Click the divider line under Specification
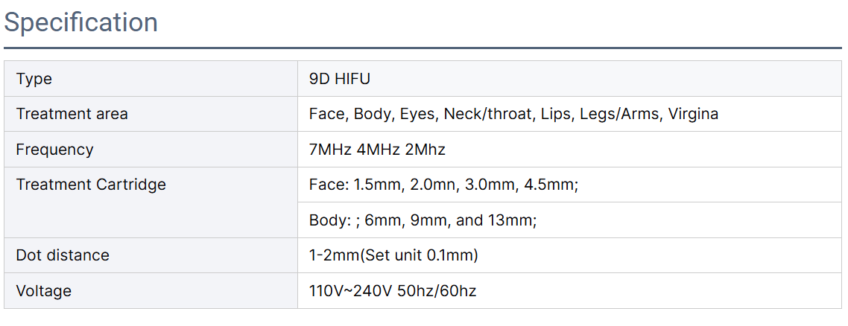Image resolution: width=848 pixels, height=326 pixels. (x=423, y=48)
